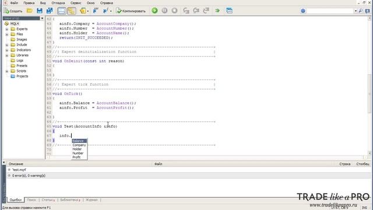Open the Правка menu

29,3
